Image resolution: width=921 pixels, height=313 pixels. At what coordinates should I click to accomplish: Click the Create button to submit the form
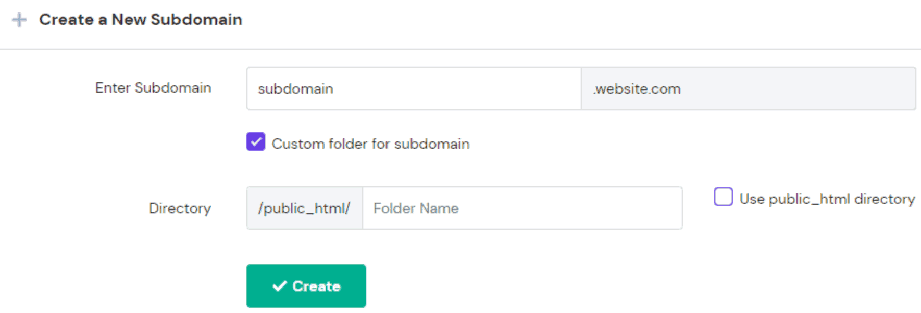coord(306,285)
